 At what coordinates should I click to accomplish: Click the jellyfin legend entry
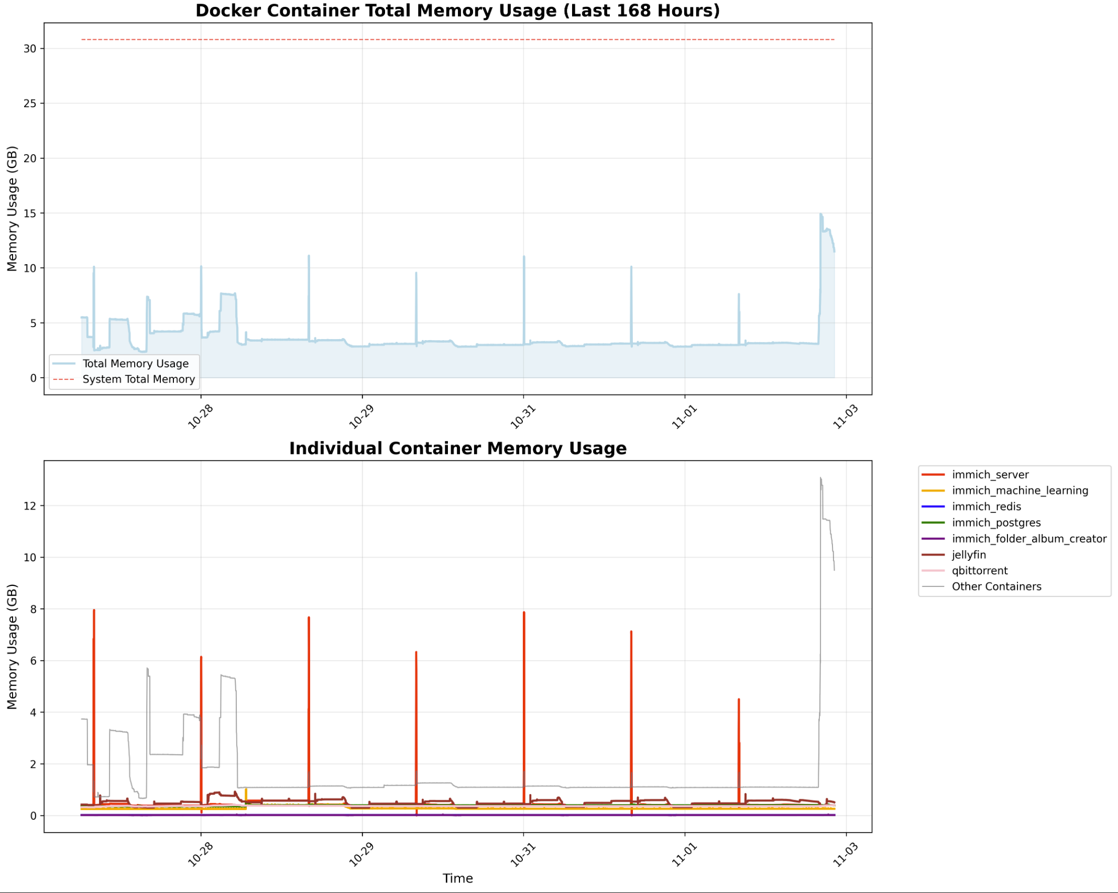(969, 554)
